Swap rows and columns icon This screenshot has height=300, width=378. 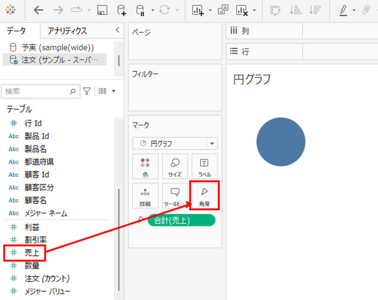coord(275,10)
